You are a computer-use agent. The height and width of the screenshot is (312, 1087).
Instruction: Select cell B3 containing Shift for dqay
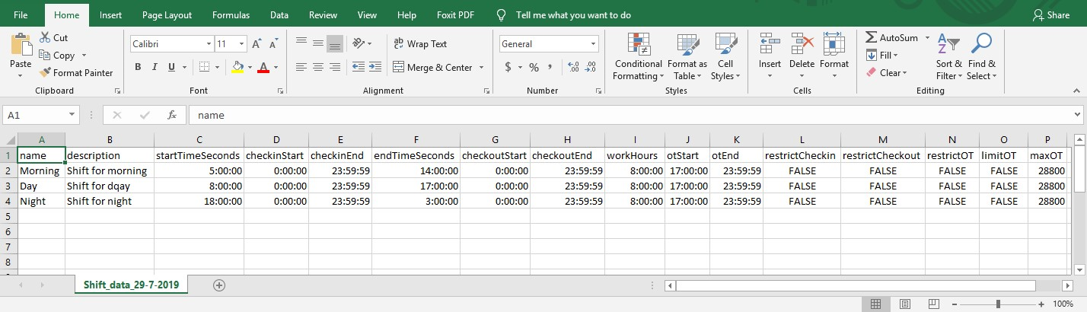click(109, 186)
